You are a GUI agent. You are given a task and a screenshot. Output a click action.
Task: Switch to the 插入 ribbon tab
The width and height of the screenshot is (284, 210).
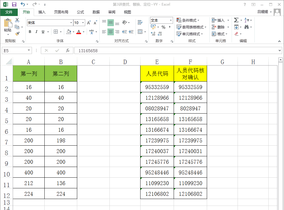pos(41,12)
